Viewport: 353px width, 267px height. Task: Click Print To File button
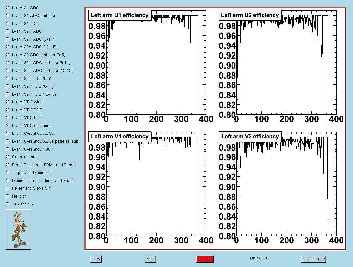pyautogui.click(x=314, y=259)
